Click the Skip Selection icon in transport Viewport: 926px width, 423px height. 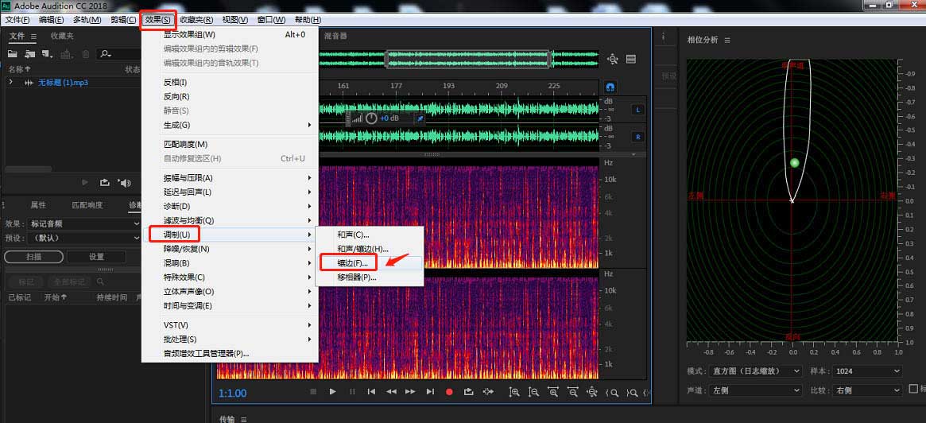pos(488,392)
